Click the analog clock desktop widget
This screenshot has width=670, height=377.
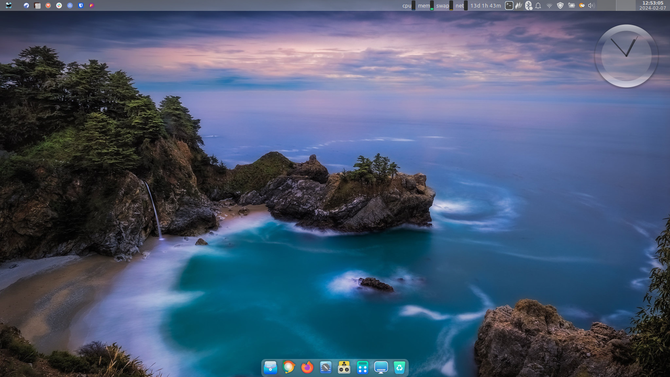[x=627, y=56]
